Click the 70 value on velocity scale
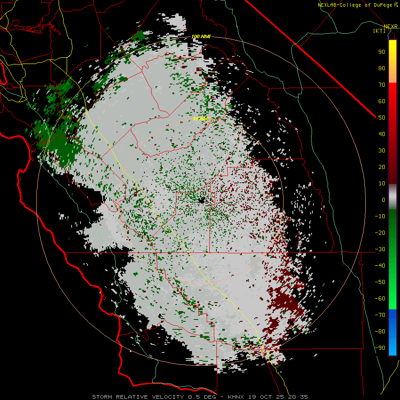400x400 pixels. pyautogui.click(x=382, y=85)
